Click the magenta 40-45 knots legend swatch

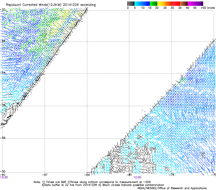click(x=191, y=4)
